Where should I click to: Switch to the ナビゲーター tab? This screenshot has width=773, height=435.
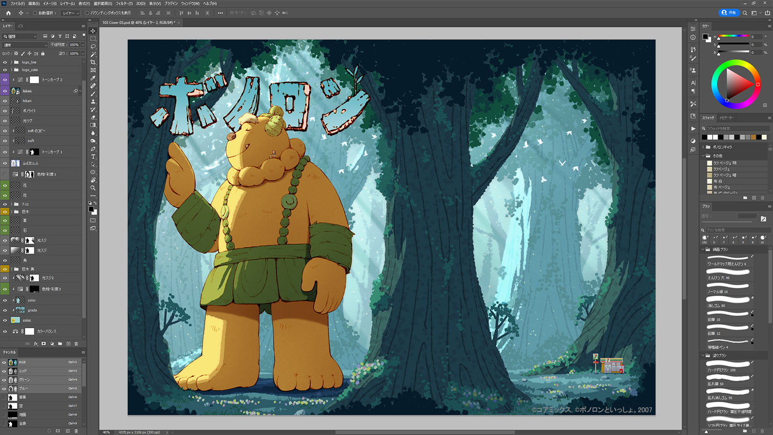click(727, 118)
